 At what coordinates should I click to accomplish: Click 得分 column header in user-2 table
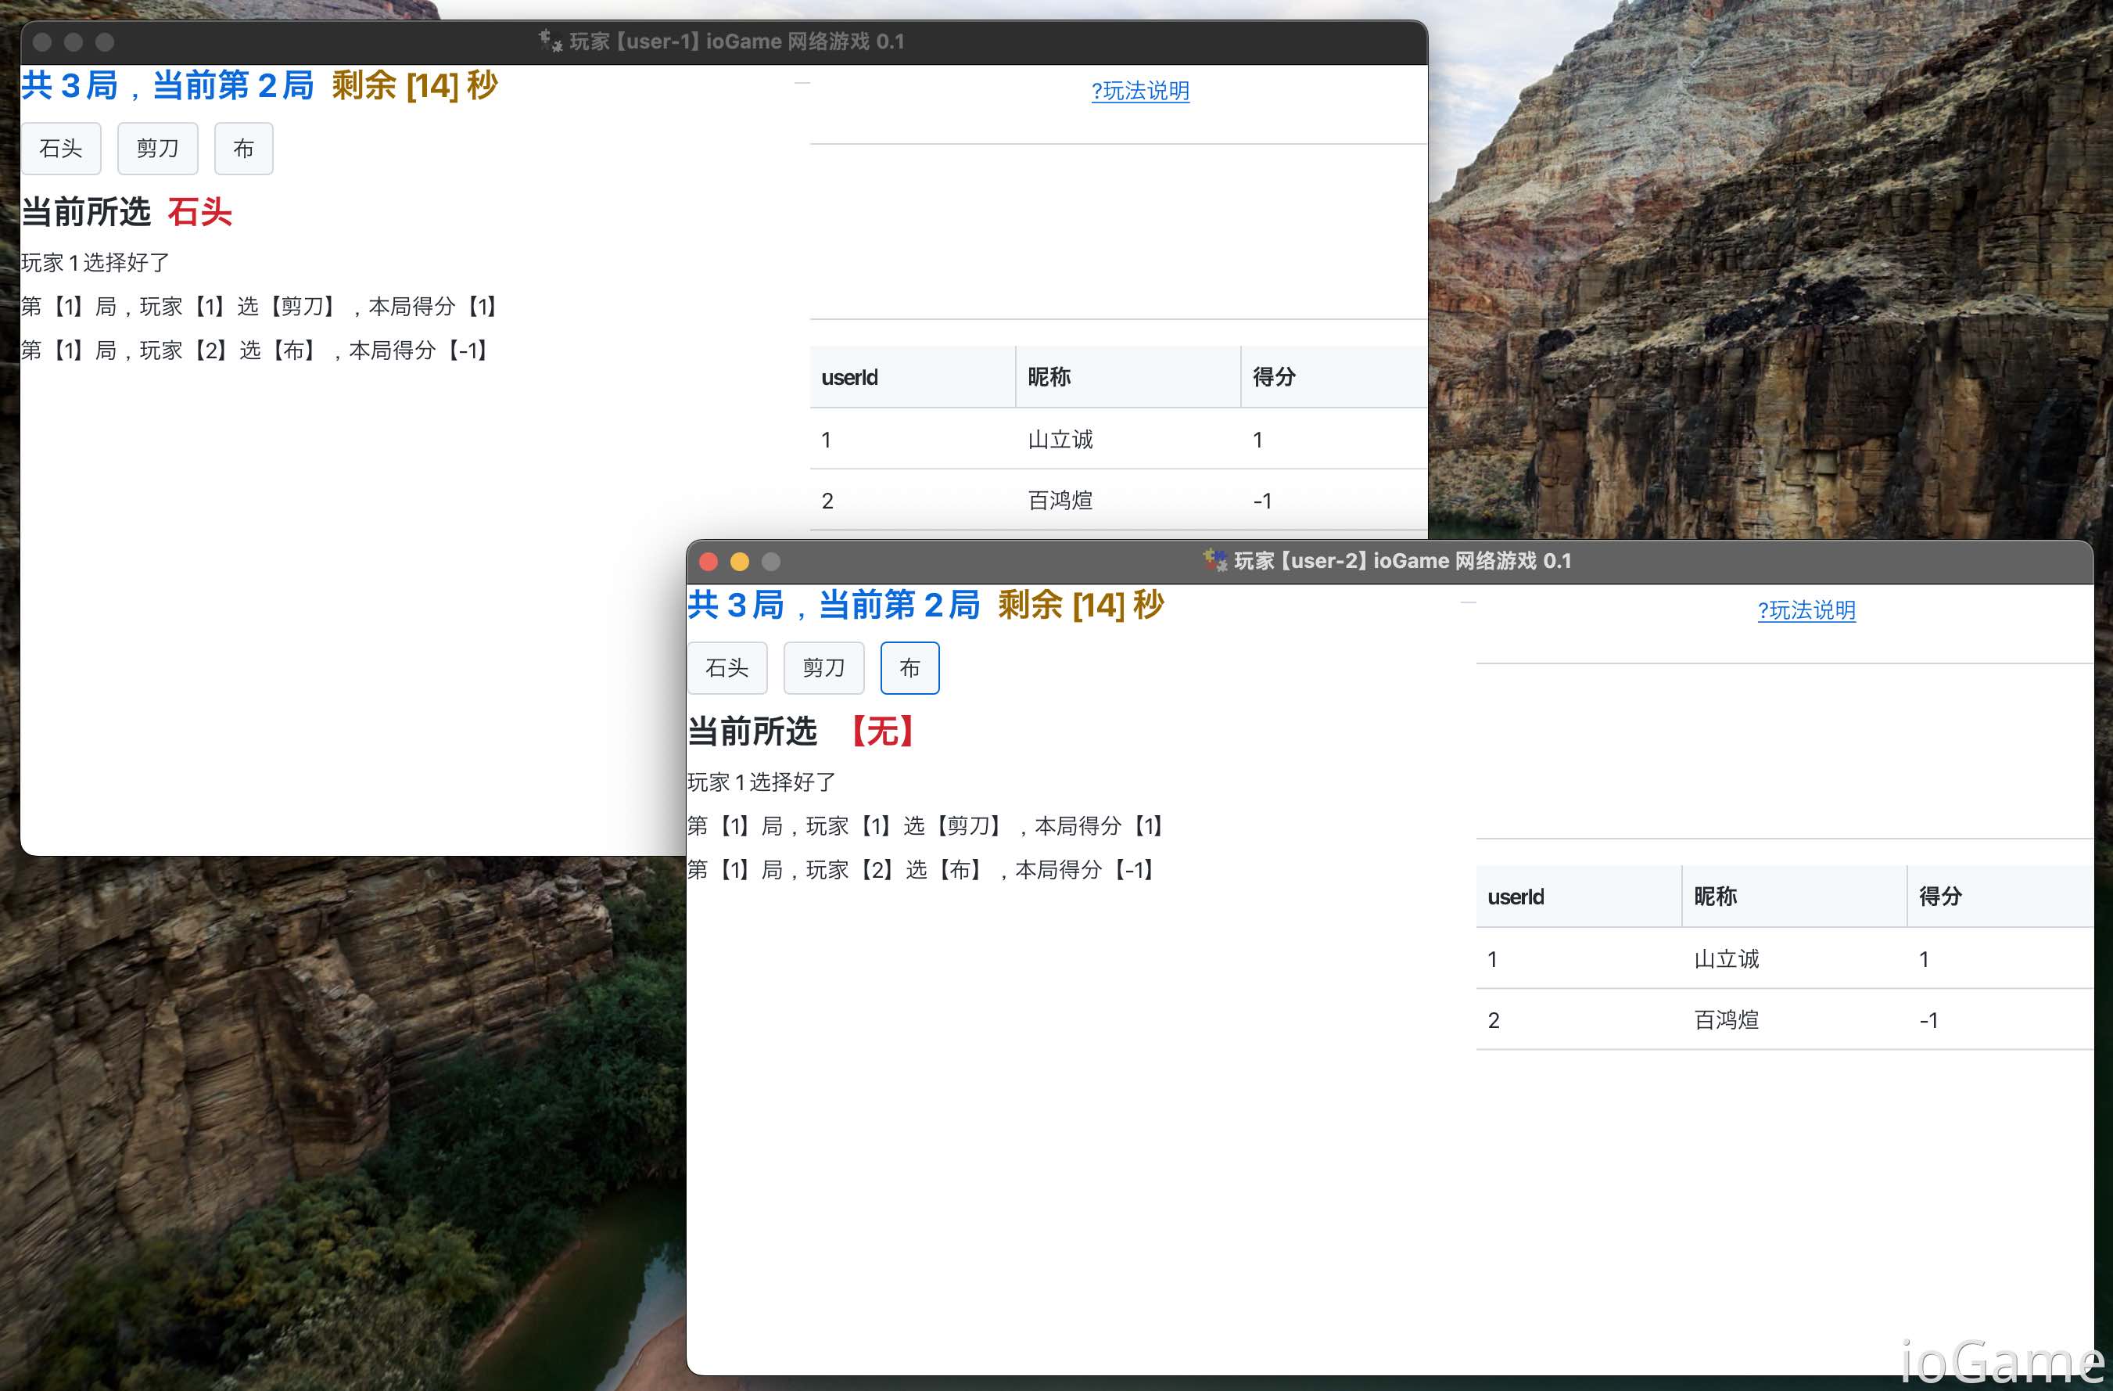point(1940,897)
